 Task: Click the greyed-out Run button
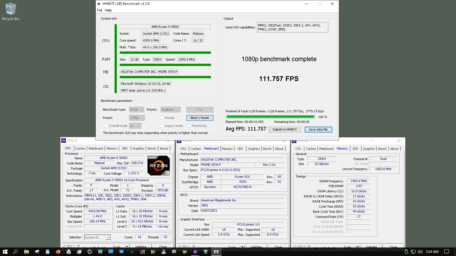click(200, 110)
